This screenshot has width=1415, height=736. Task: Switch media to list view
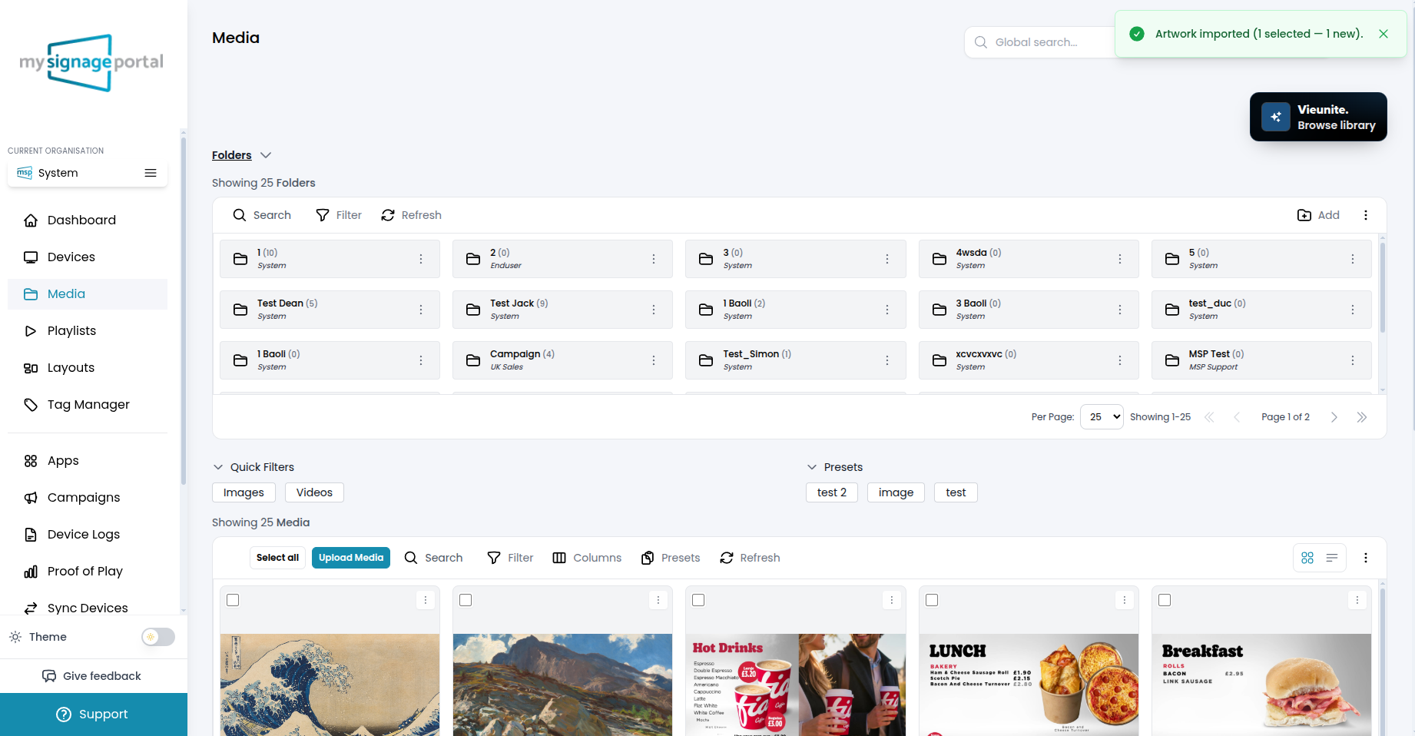click(1332, 558)
